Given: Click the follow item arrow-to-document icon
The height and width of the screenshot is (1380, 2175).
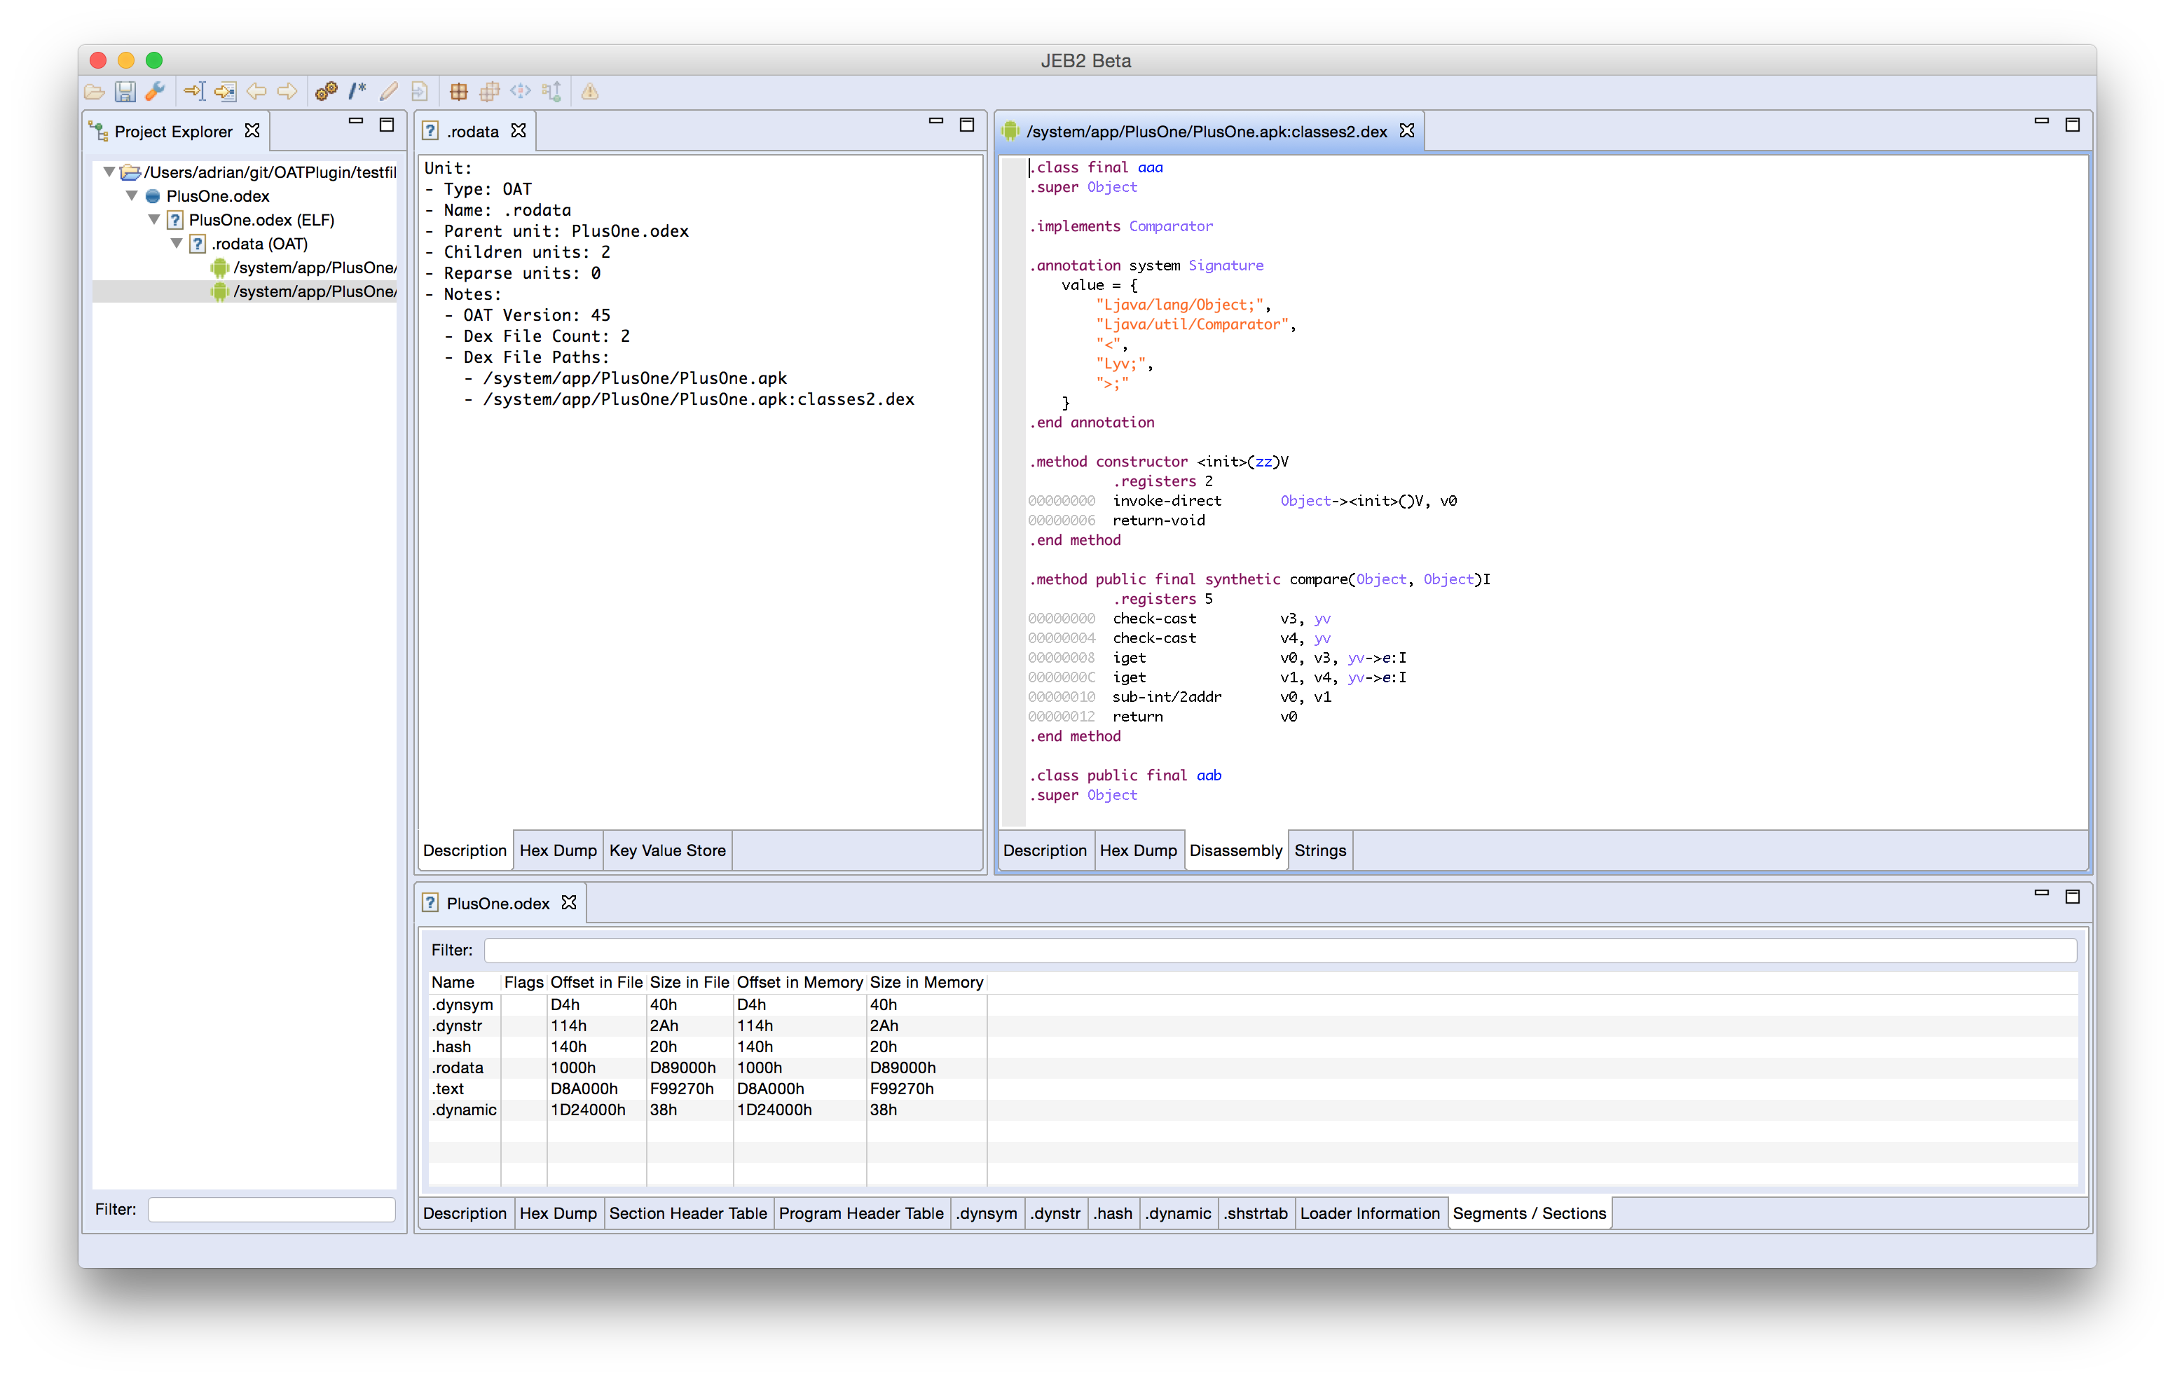Looking at the screenshot, I should (225, 91).
